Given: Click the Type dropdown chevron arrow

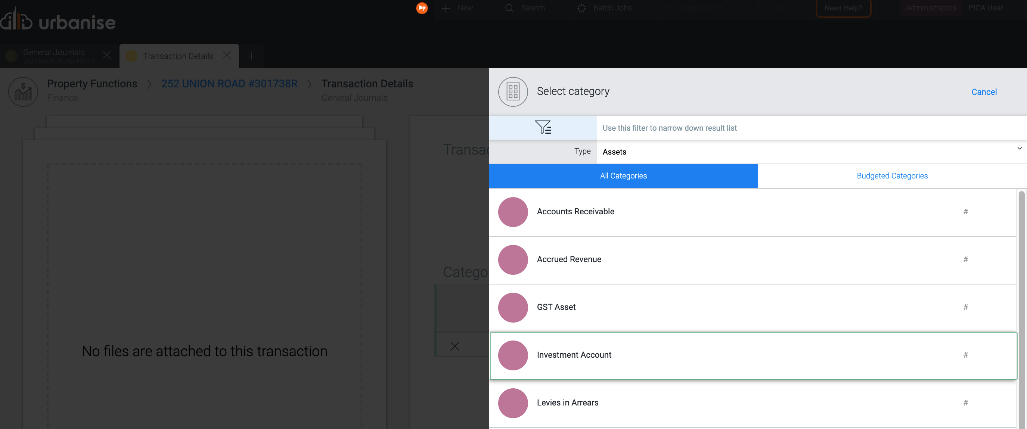Looking at the screenshot, I should [x=1019, y=148].
